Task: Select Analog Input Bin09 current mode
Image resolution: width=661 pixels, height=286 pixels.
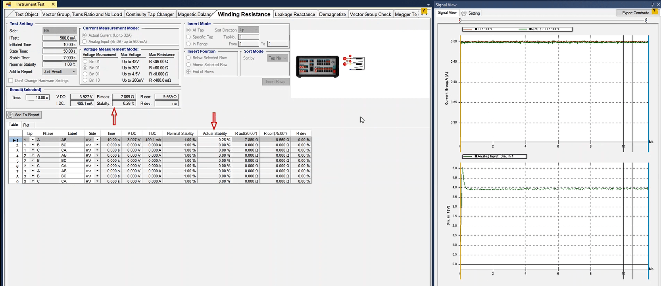Action: point(85,41)
